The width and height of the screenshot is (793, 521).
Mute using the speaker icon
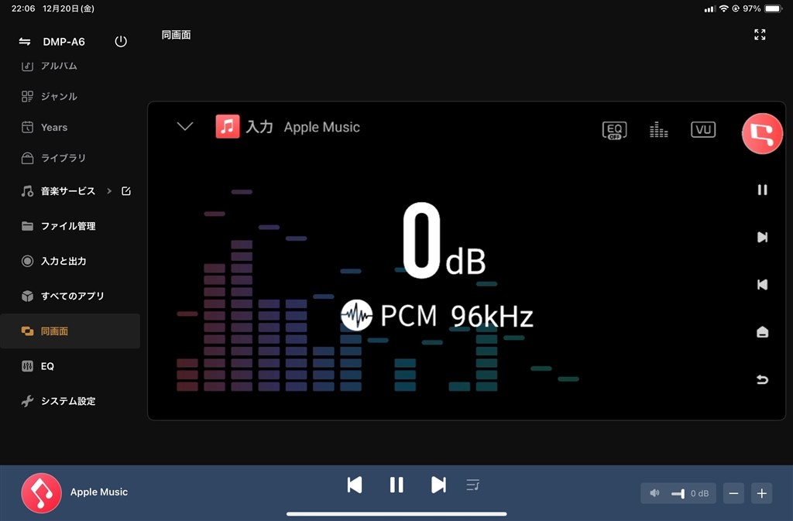[x=654, y=492]
